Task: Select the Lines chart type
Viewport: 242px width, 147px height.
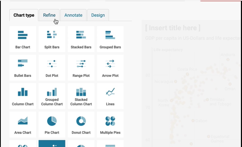Action: (110, 96)
